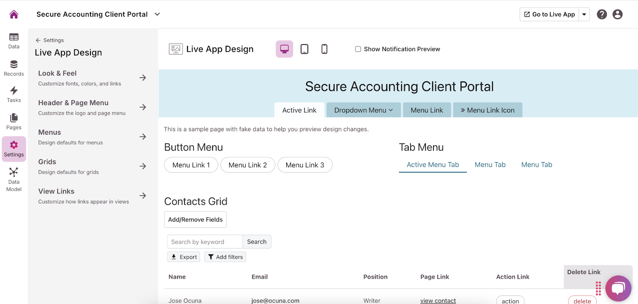638x304 pixels.
Task: Switch to mobile phone preview mode
Action: (x=324, y=49)
